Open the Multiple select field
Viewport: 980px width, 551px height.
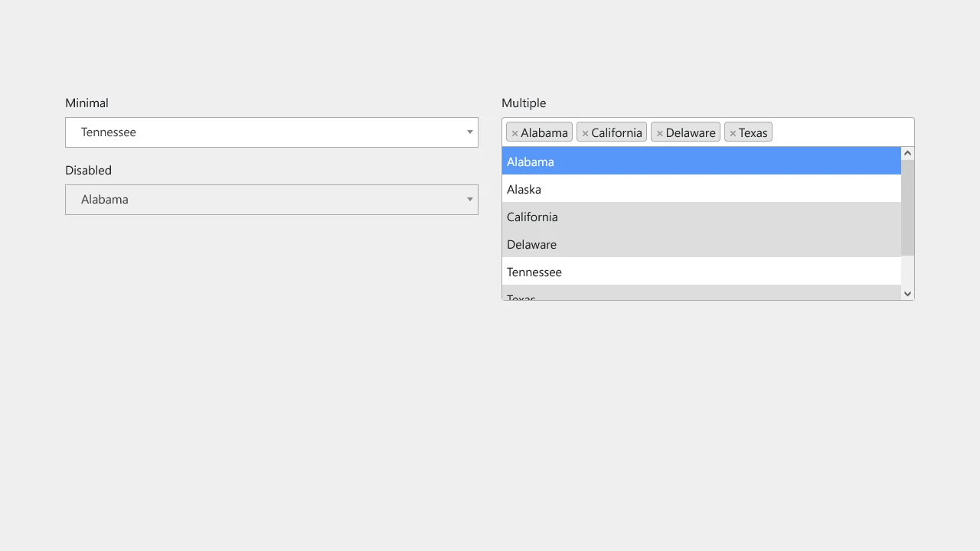point(835,132)
